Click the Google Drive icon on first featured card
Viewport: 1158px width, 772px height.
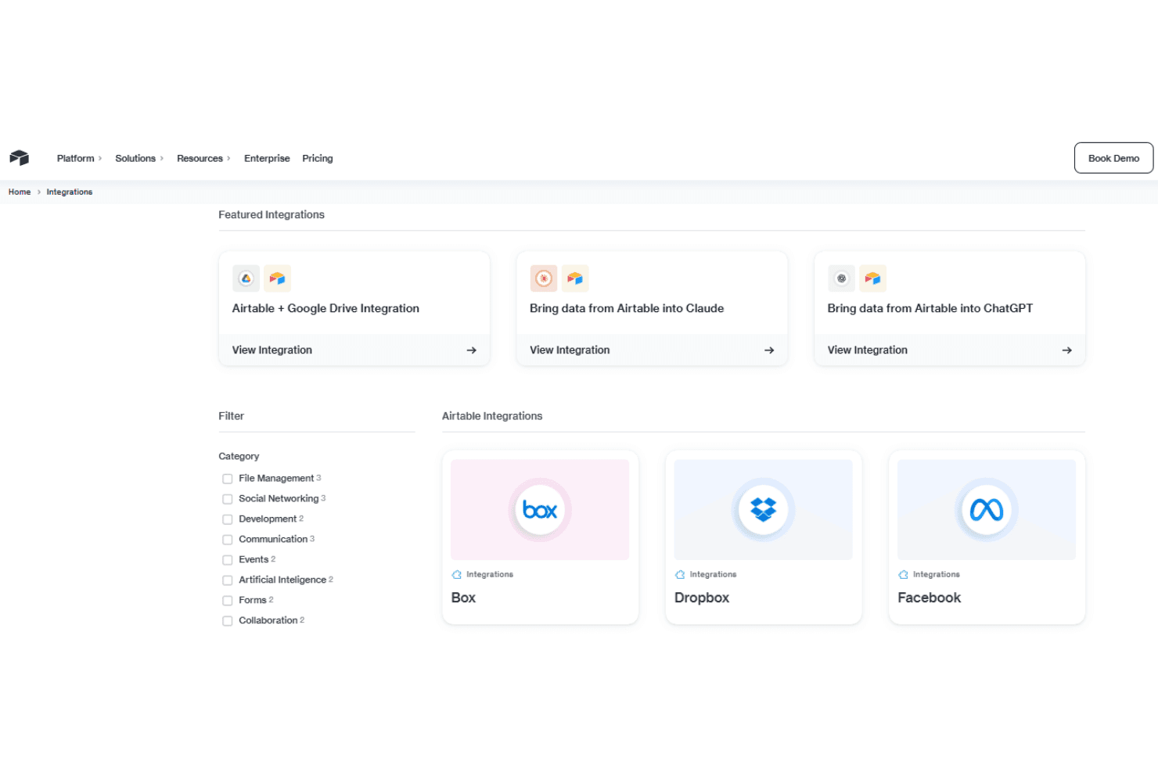coord(246,278)
